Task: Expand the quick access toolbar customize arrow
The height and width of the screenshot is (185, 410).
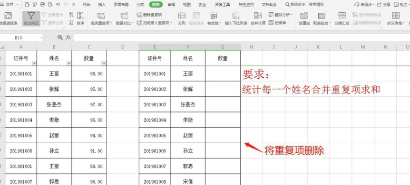Action: [73, 4]
